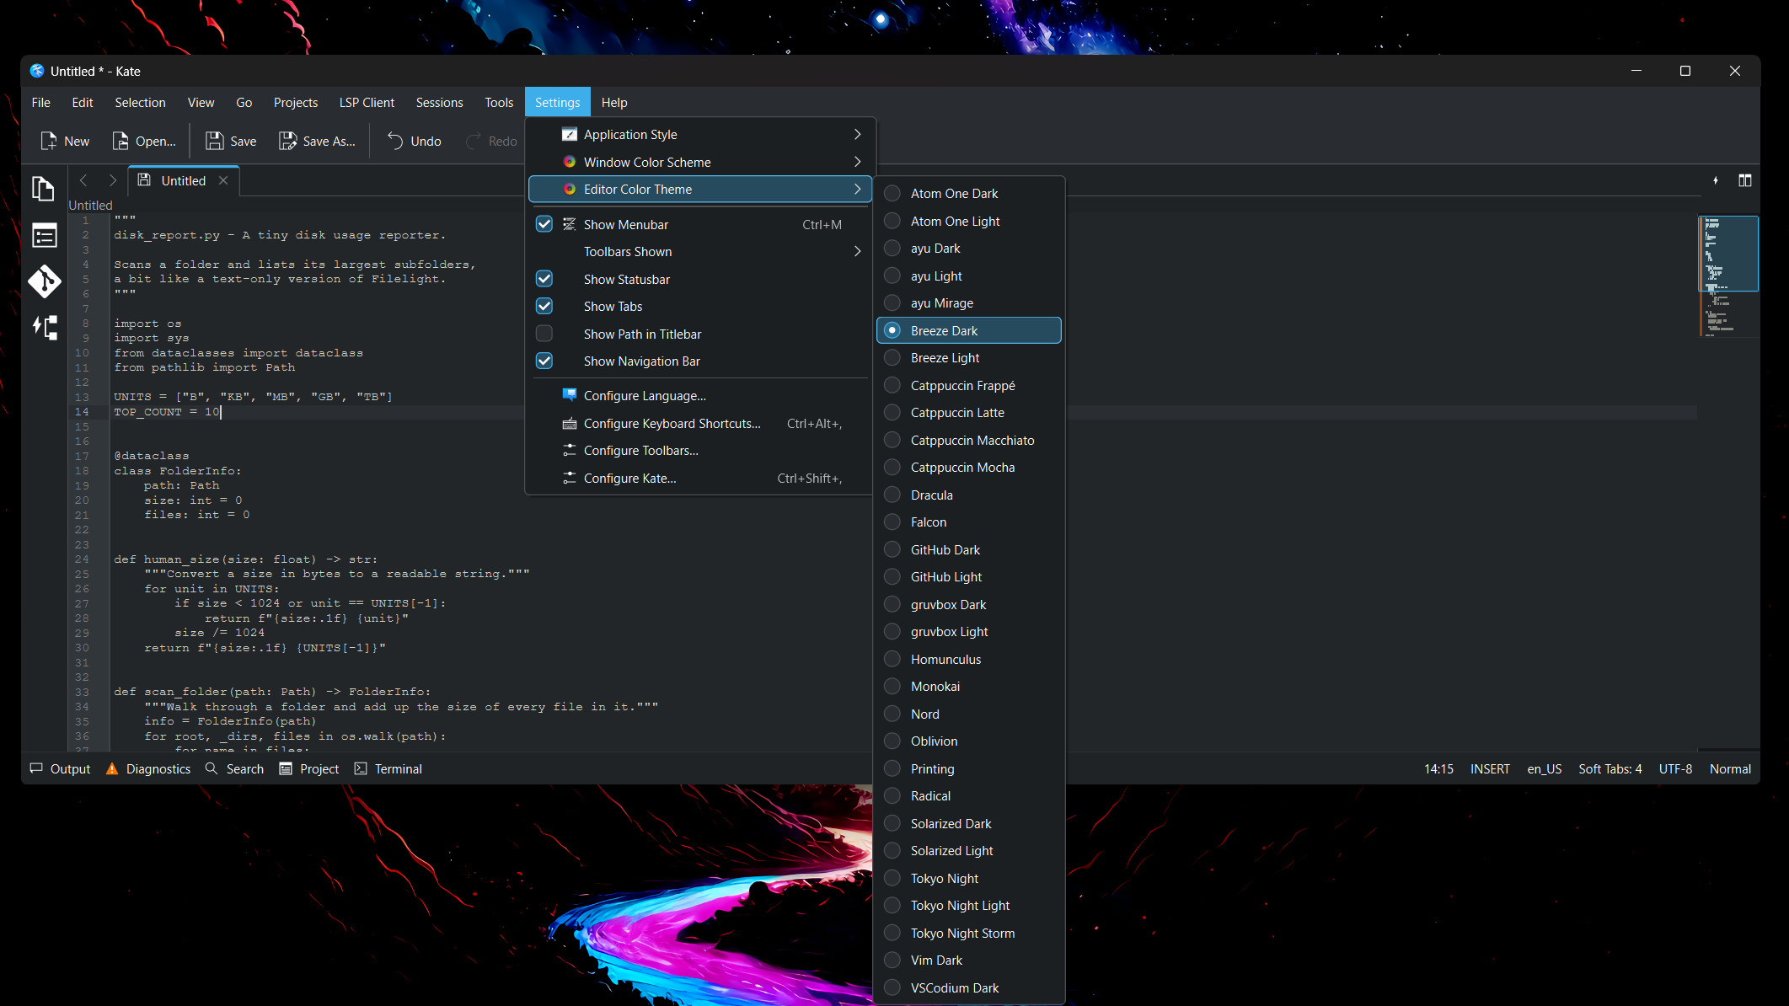Open the Output panel
1789x1006 pixels.
tap(60, 768)
